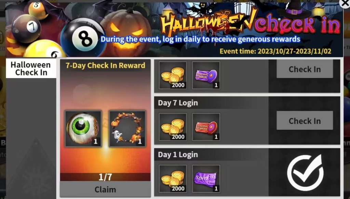350x199 pixels.
Task: Tap the 7-Day Check In Reward title
Action: click(105, 65)
